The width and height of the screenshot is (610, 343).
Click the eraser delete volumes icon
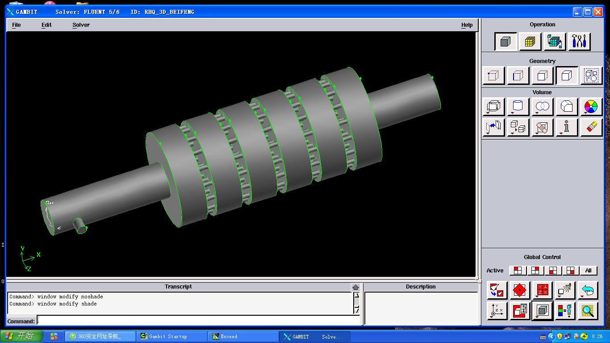pos(591,127)
